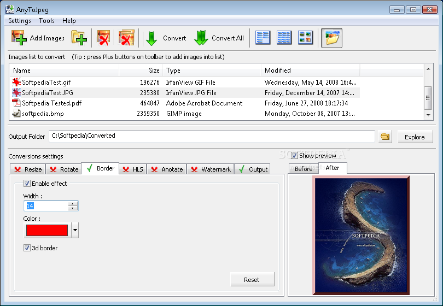Image resolution: width=443 pixels, height=306 pixels.
Task: Switch to list view icon
Action: (263, 38)
